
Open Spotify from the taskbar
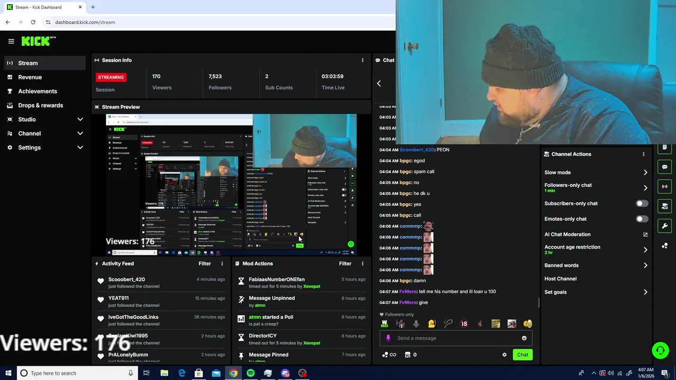pos(250,373)
